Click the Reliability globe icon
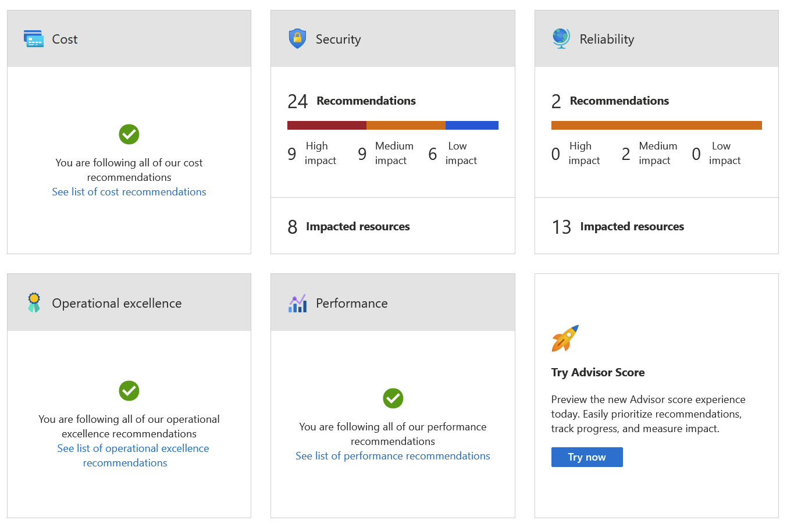The image size is (787, 524). click(561, 39)
